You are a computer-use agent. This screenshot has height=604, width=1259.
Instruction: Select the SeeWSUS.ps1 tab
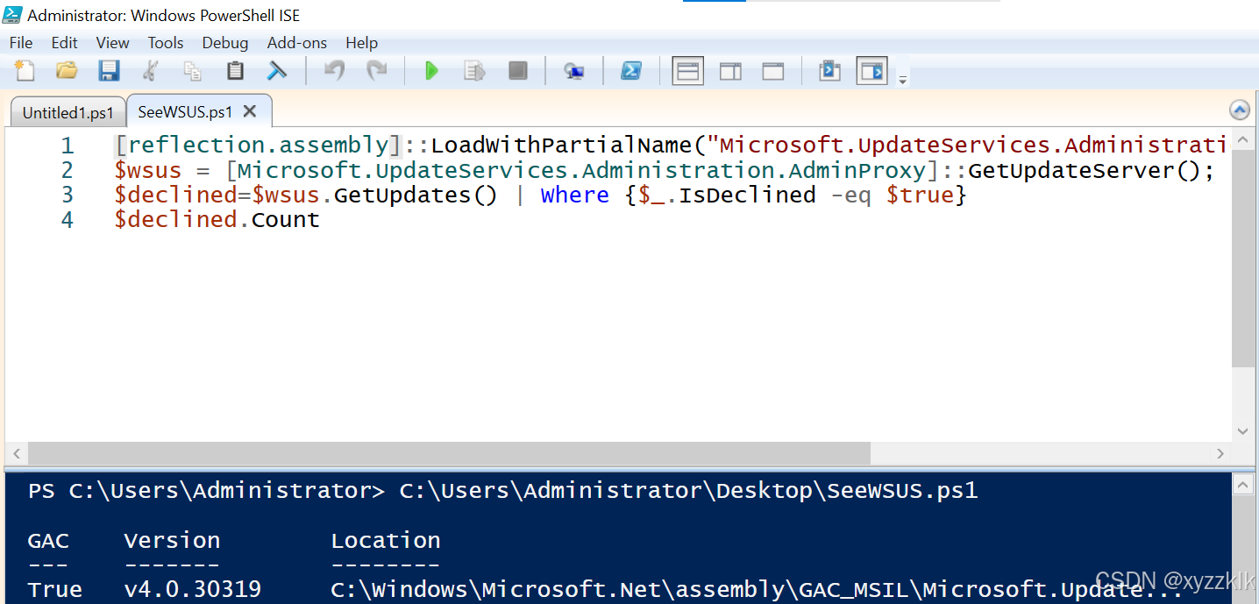[186, 111]
